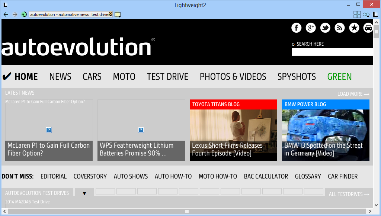This screenshot has height=216, width=381.
Task: Click McLaren P1 caption text above image
Action: click(45, 102)
